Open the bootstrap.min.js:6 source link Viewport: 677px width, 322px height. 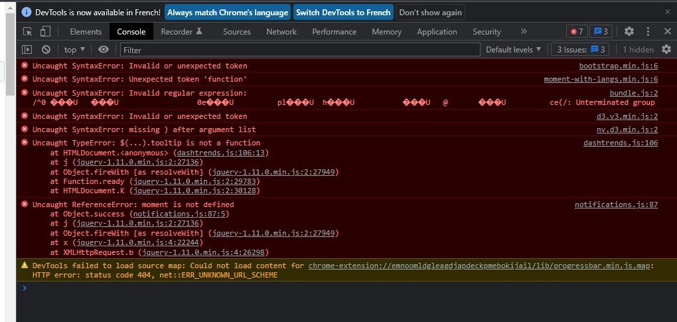619,66
